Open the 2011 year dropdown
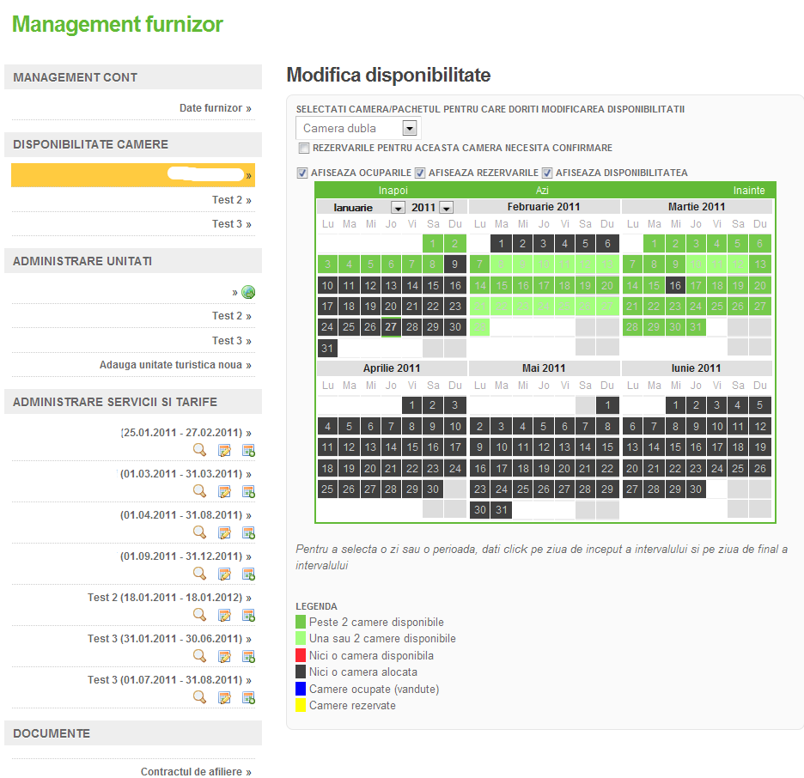 point(446,207)
